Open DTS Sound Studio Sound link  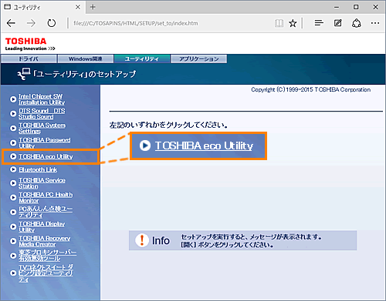(42, 114)
